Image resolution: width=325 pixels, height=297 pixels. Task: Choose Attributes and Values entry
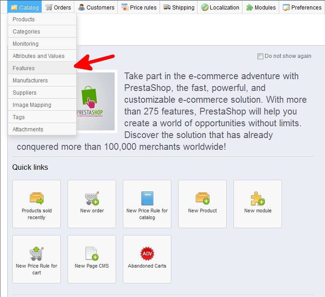[42, 56]
